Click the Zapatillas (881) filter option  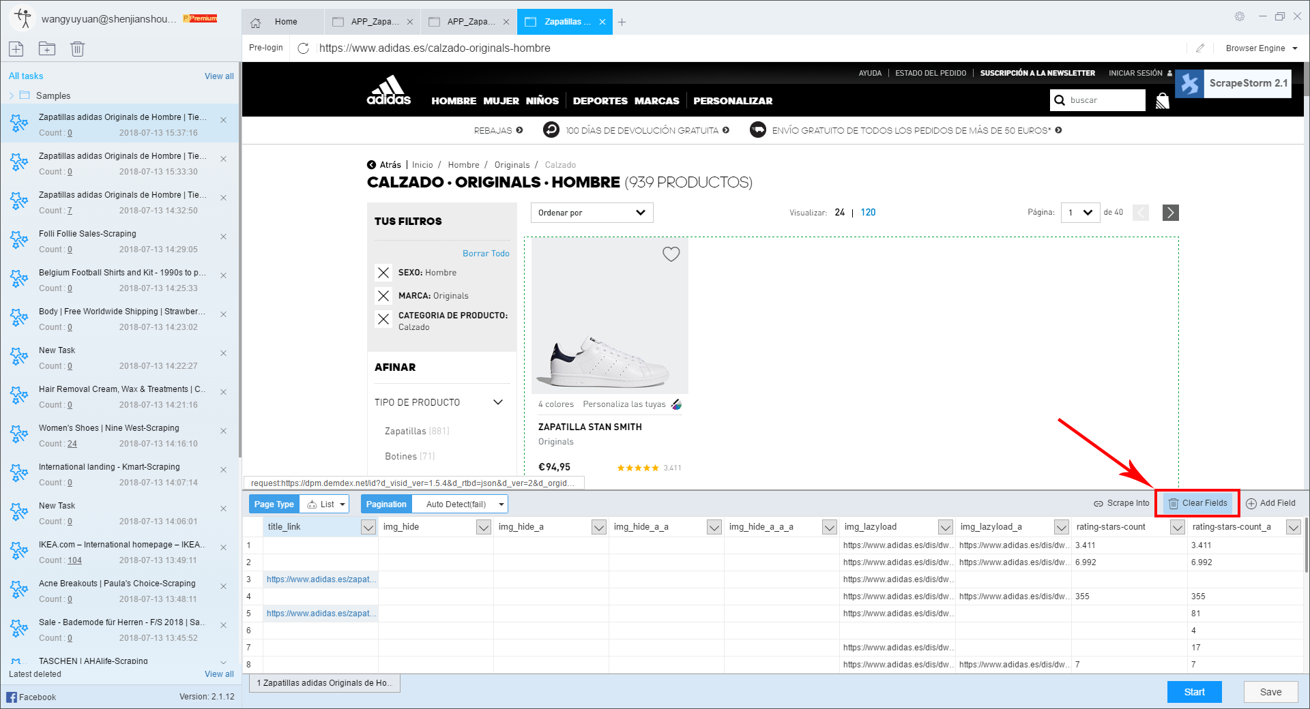pos(417,431)
